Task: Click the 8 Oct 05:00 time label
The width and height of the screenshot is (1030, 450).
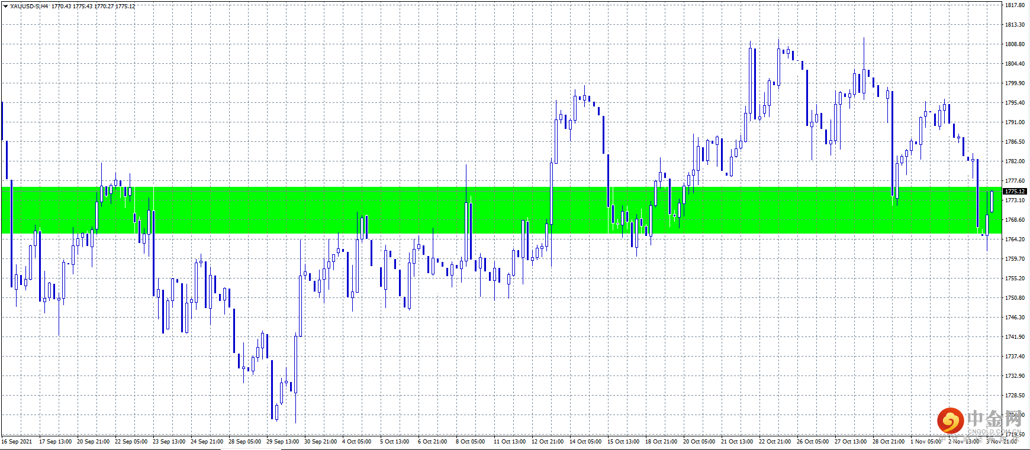Action: 470,442
